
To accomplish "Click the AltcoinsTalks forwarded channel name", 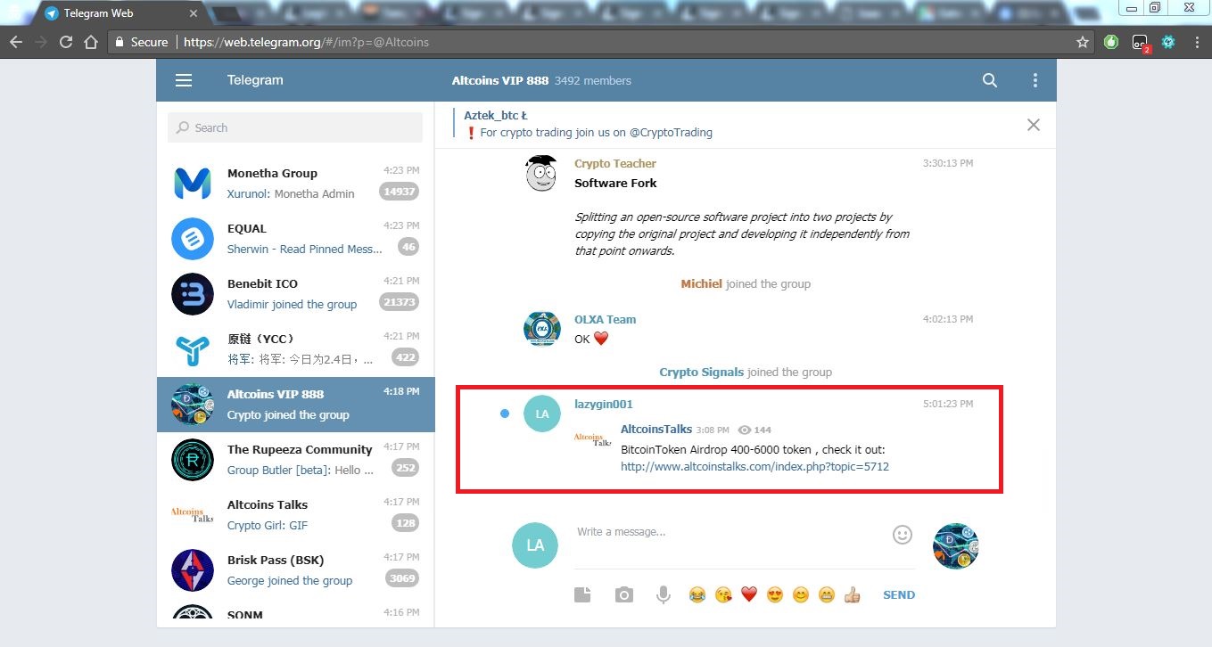I will pyautogui.click(x=656, y=430).
